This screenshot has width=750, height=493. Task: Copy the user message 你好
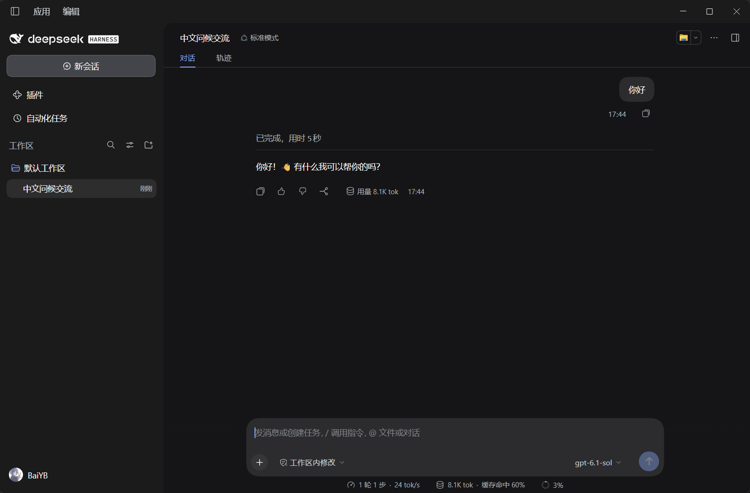click(x=646, y=114)
